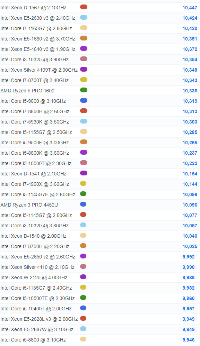Select Intel Xeon E5-2628L v3 @ 2.00GHz
This screenshot has height=346, width=200.
39,319
